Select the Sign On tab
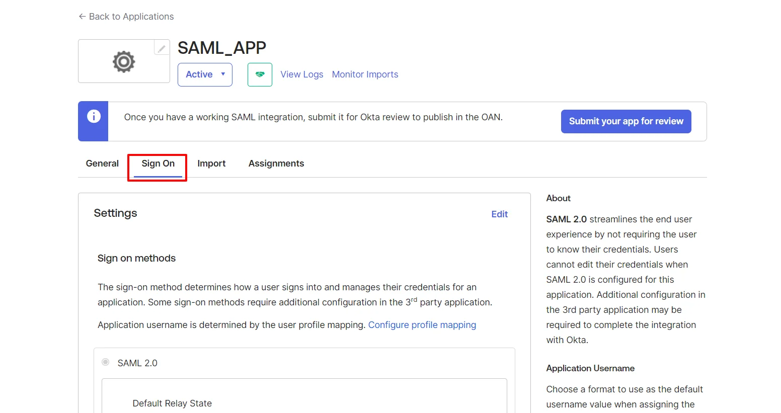 (157, 163)
